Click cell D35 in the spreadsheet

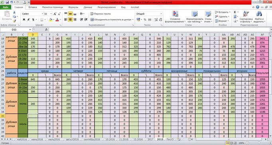[x=33, y=116]
